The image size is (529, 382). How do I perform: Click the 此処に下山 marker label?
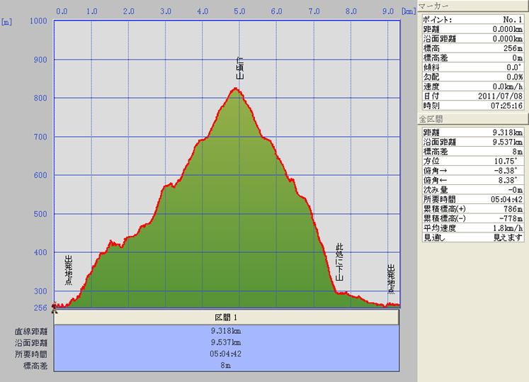(339, 262)
